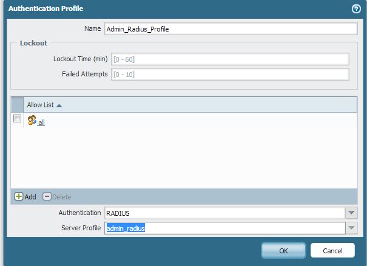The image size is (367, 266).
Task: Click the Name label
Action: [x=92, y=28]
